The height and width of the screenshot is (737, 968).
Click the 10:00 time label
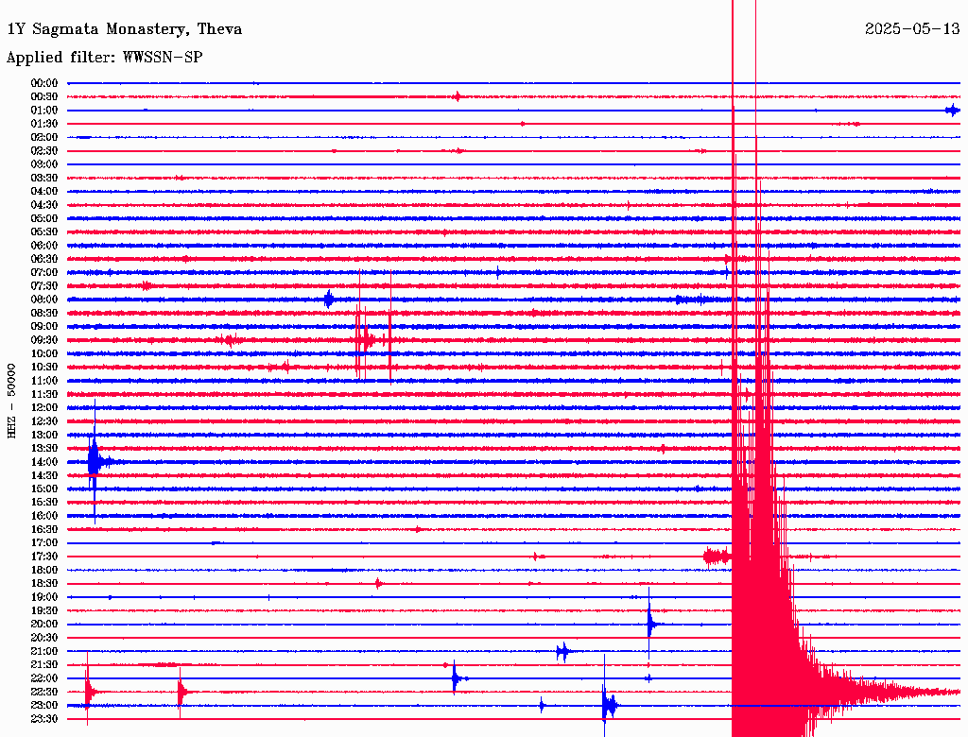[44, 353]
